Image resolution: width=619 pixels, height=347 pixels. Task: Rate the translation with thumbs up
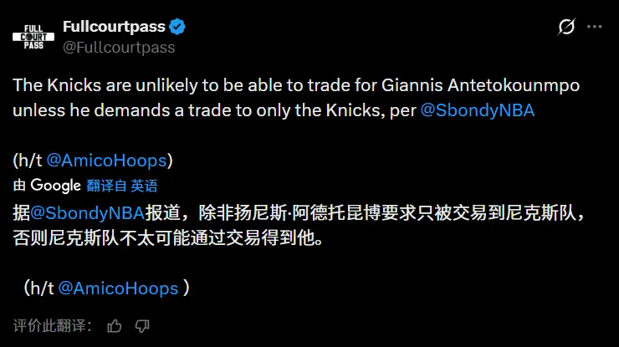tap(115, 325)
